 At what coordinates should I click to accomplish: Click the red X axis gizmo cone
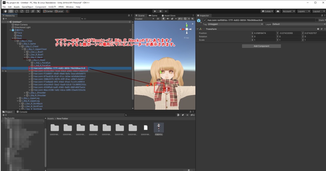(183, 29)
